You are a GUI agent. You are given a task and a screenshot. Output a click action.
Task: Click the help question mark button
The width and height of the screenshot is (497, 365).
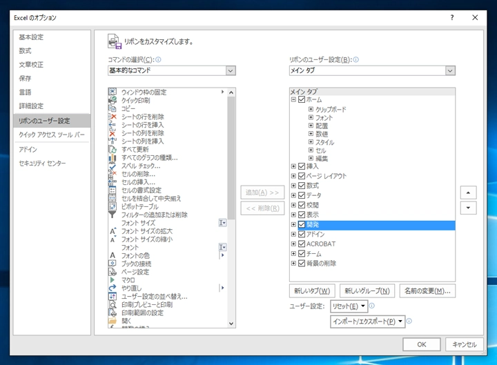[x=452, y=17]
